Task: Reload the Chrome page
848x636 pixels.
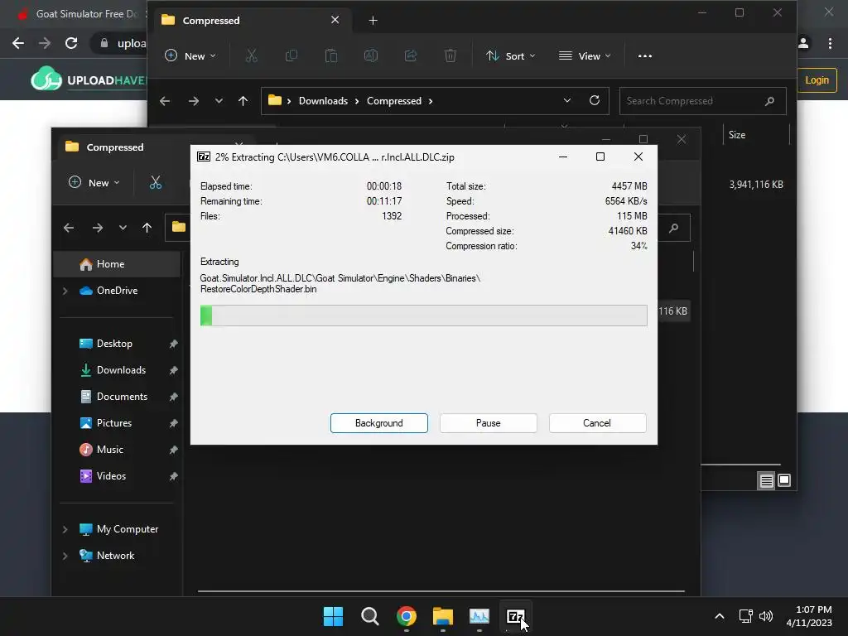Action: [x=71, y=43]
